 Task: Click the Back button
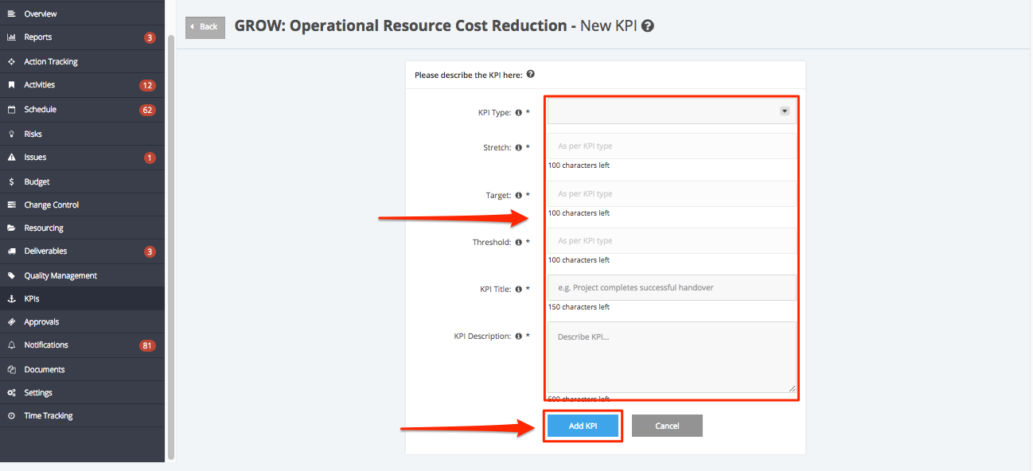(205, 27)
